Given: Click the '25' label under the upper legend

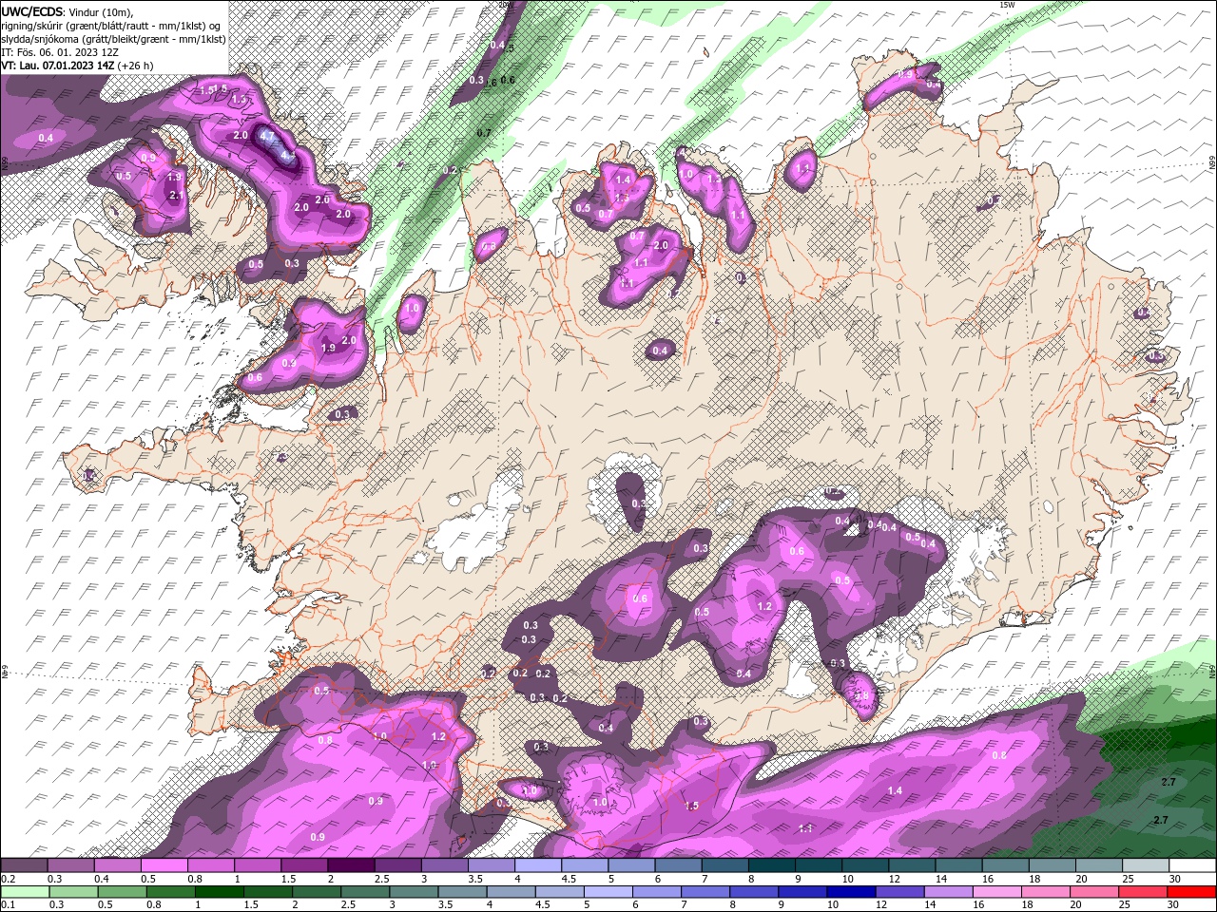Looking at the screenshot, I should 1129,879.
